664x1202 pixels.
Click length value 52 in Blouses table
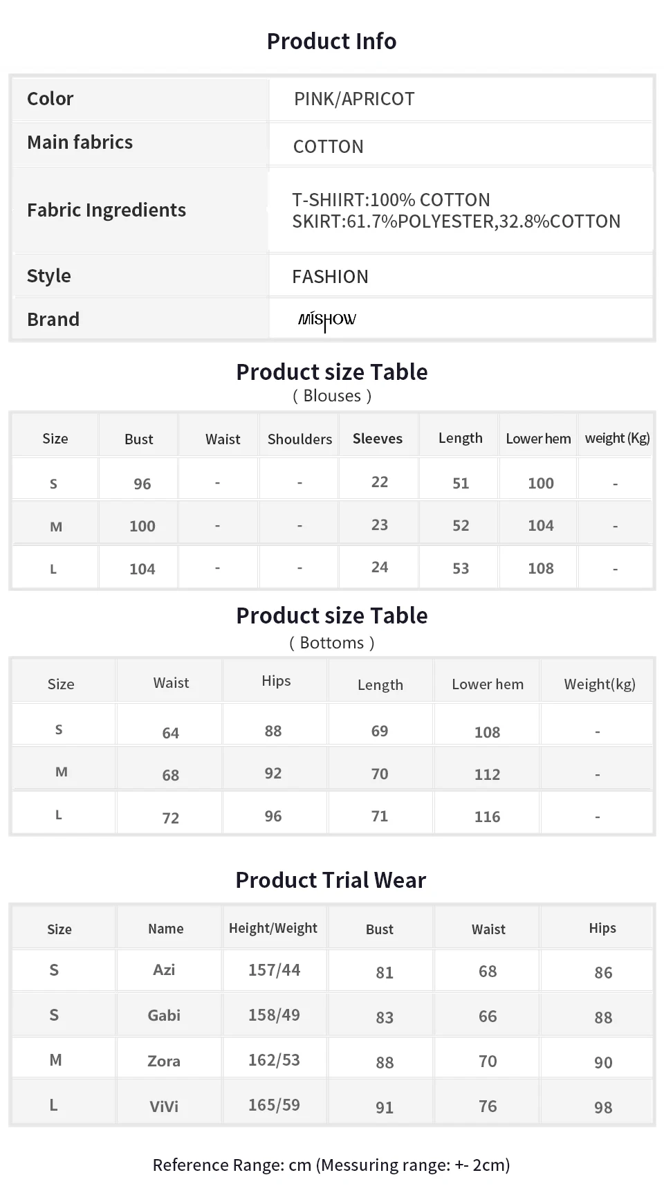(461, 525)
